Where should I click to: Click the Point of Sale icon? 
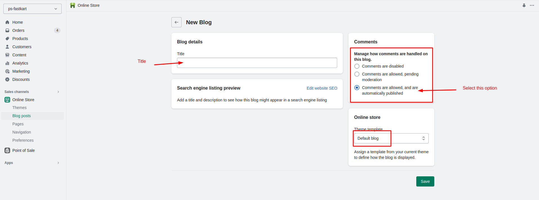click(7, 150)
